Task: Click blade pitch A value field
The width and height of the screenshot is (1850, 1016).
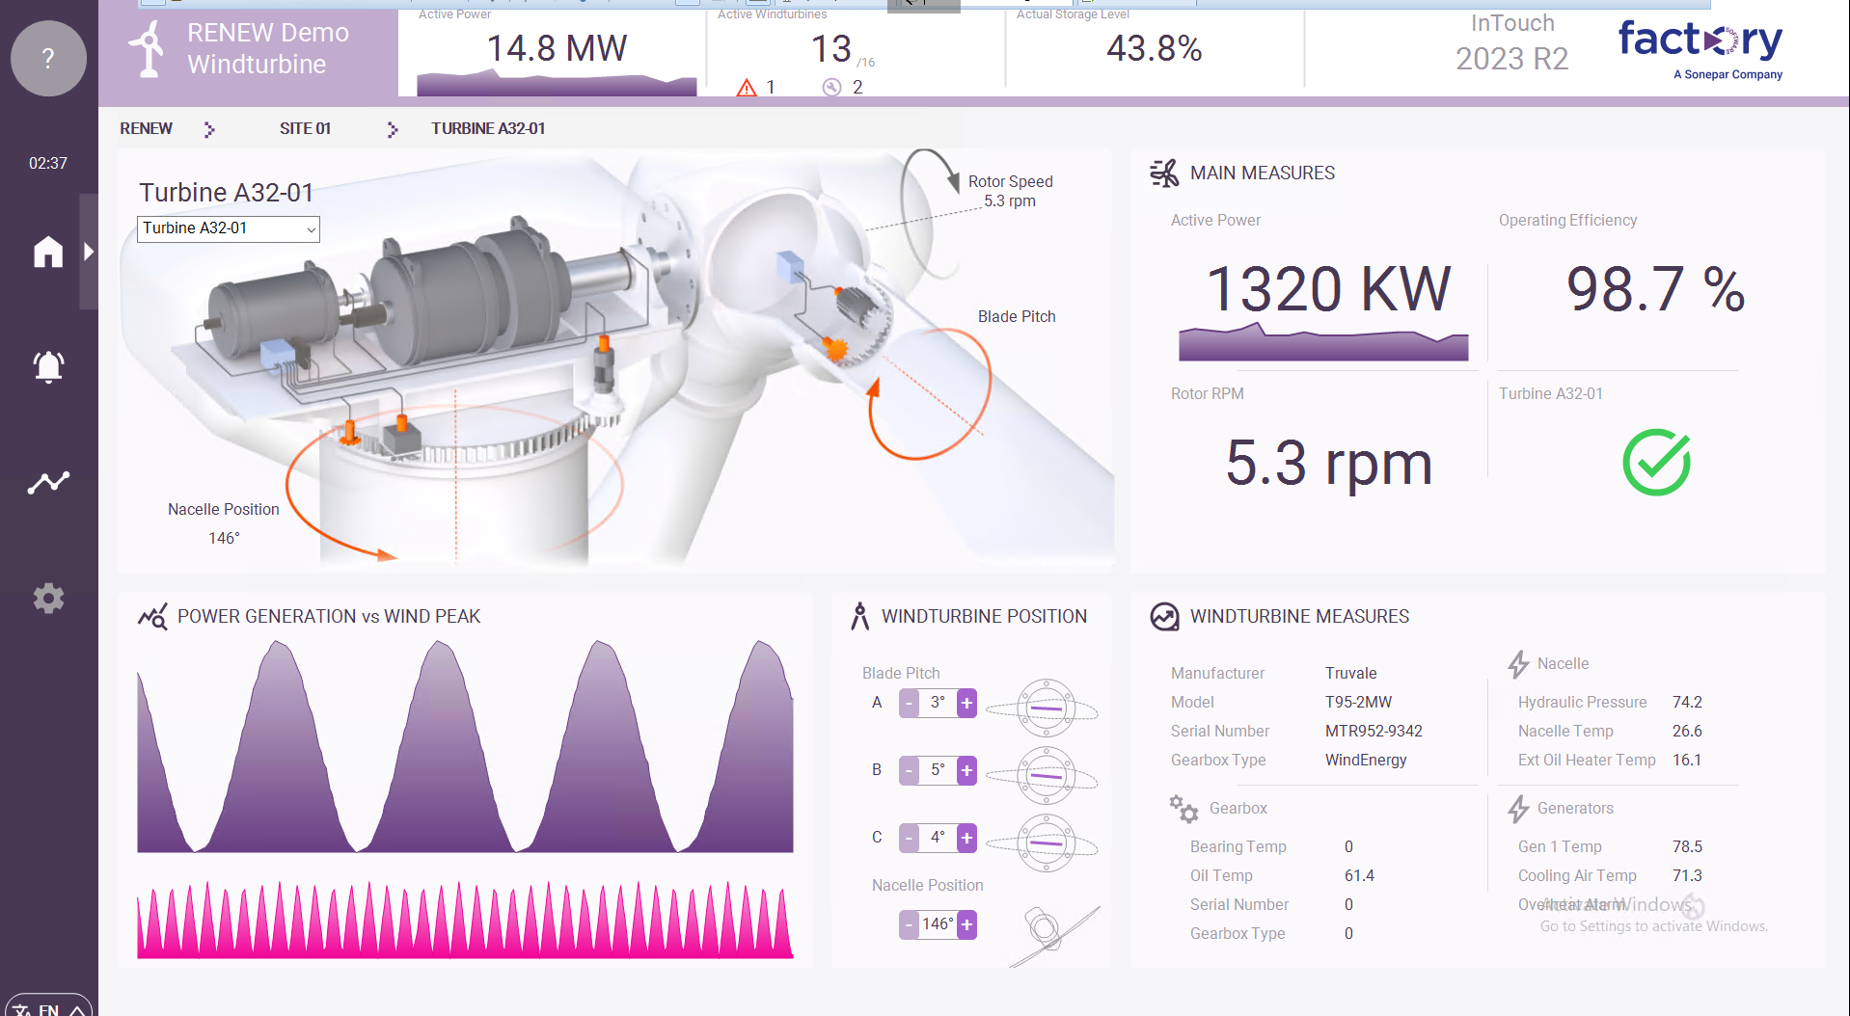Action: [x=938, y=704]
